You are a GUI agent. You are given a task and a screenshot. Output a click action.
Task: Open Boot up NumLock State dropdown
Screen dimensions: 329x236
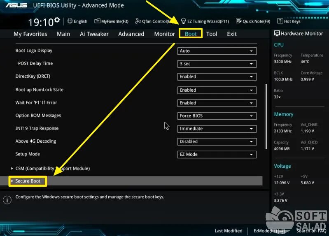[x=217, y=90]
